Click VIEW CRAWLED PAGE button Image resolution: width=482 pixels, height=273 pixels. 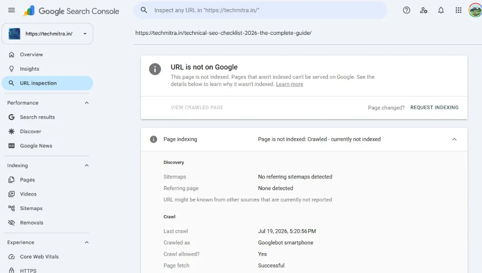pos(197,107)
